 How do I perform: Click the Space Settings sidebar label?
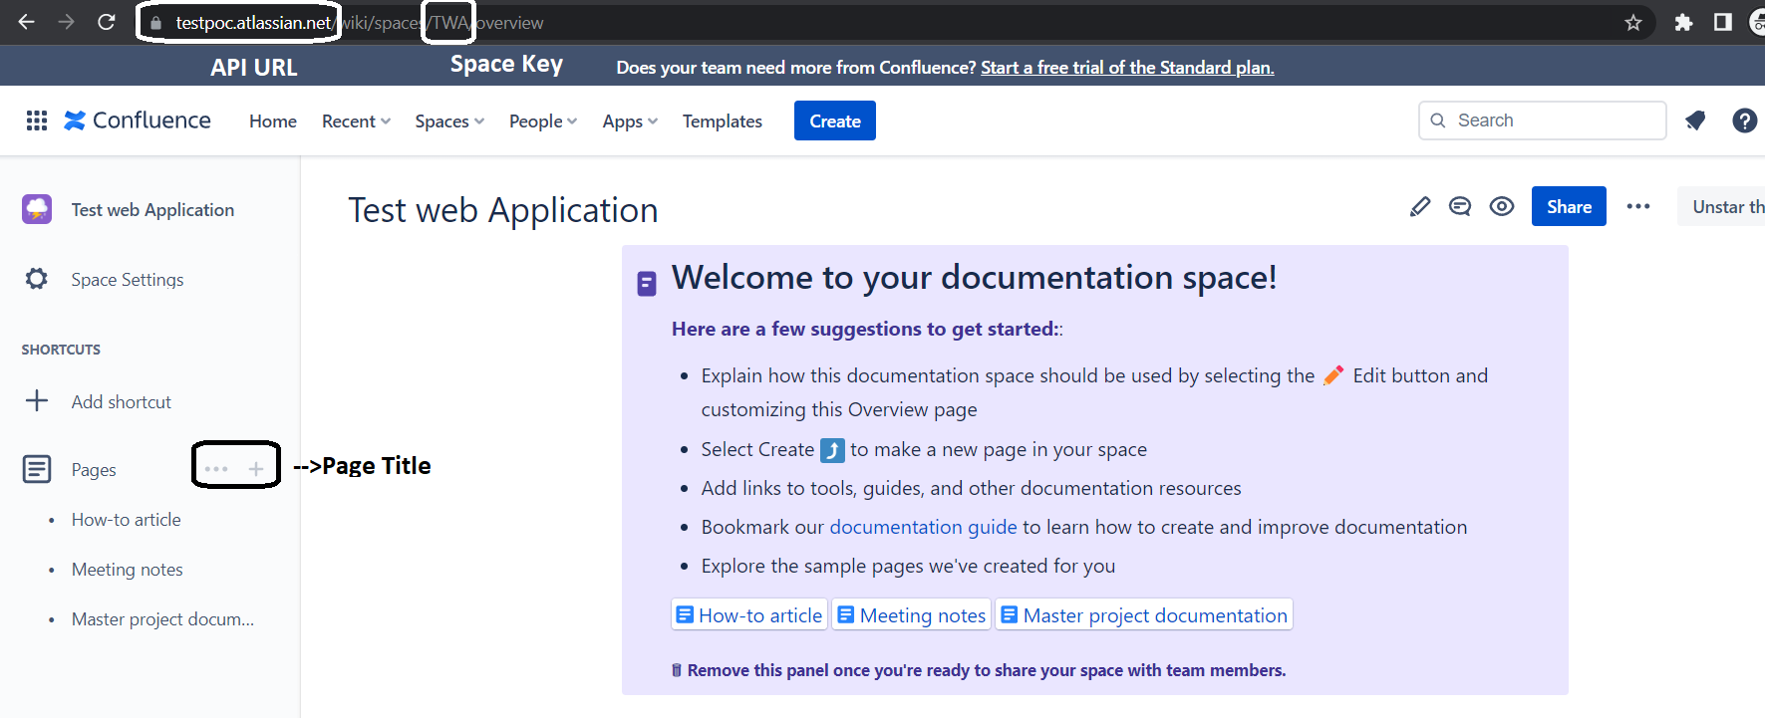click(128, 279)
